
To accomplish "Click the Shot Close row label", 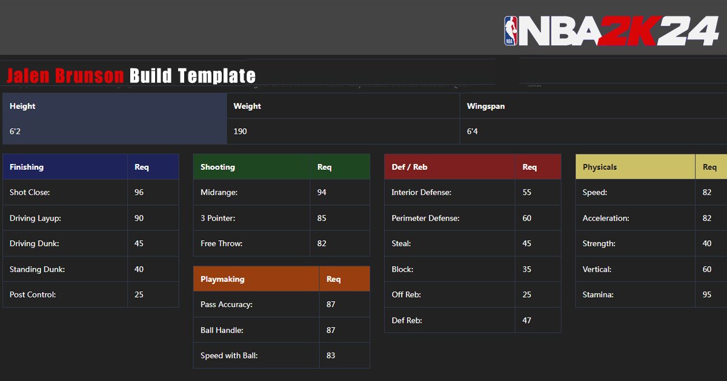I will tap(30, 192).
